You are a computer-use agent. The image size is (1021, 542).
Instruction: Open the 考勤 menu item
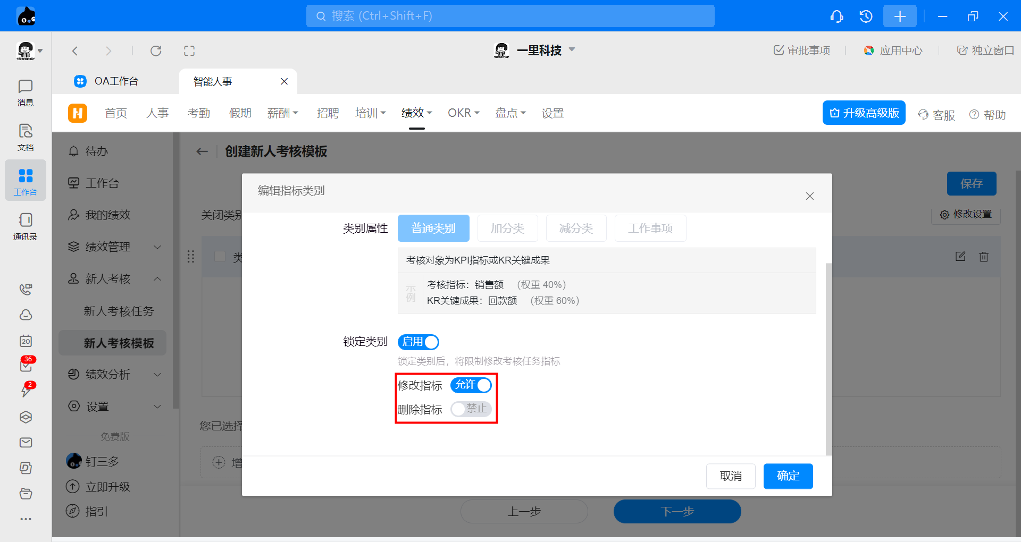tap(199, 113)
